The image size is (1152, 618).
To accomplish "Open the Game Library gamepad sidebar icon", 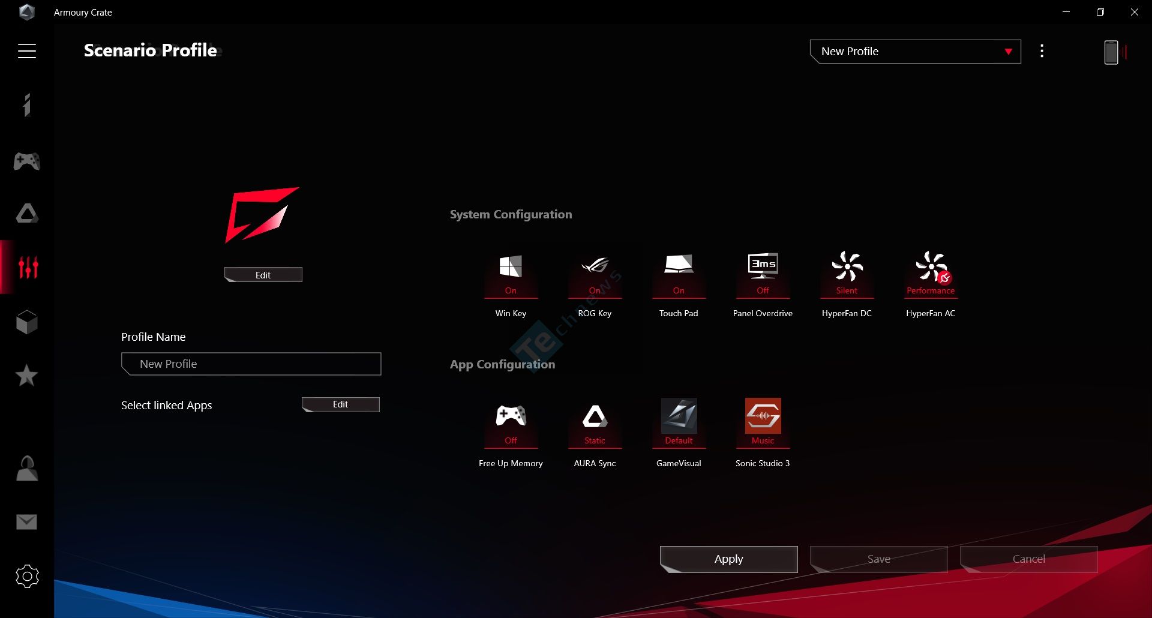I will click(x=27, y=161).
